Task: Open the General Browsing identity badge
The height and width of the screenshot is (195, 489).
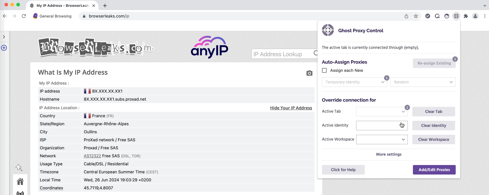Action: [52, 16]
